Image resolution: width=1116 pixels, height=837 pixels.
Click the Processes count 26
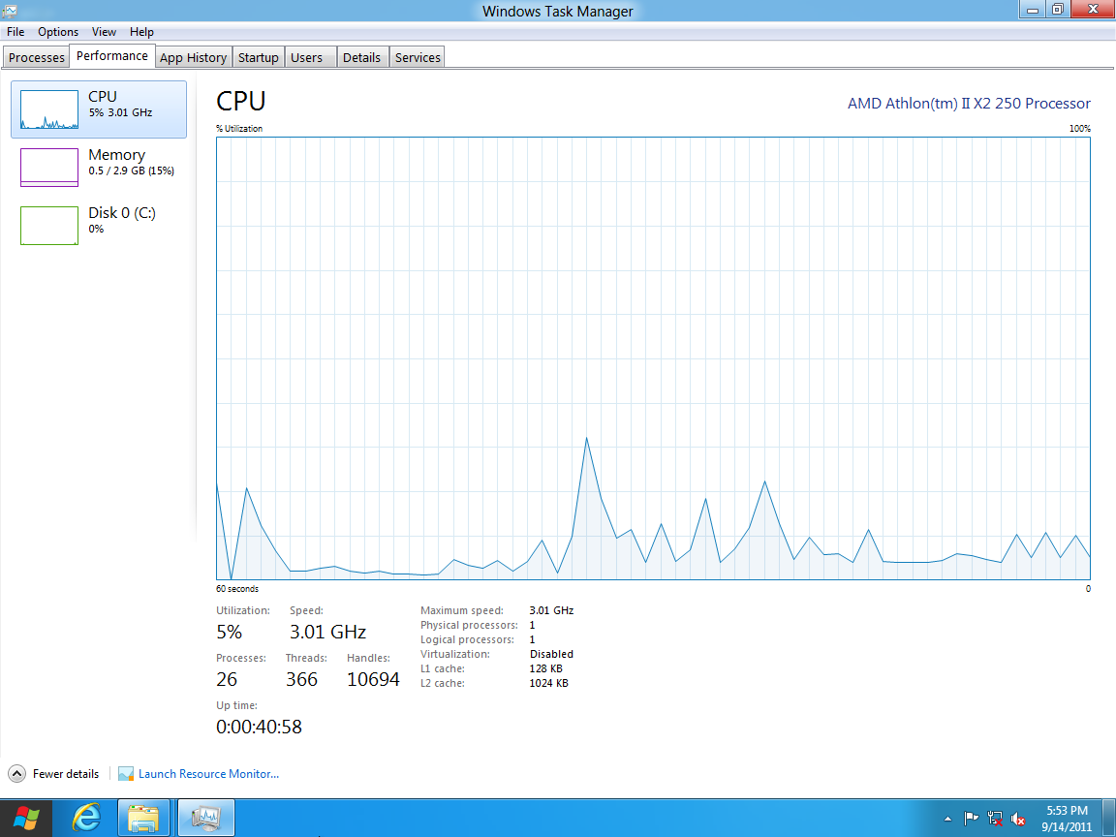[x=227, y=680]
